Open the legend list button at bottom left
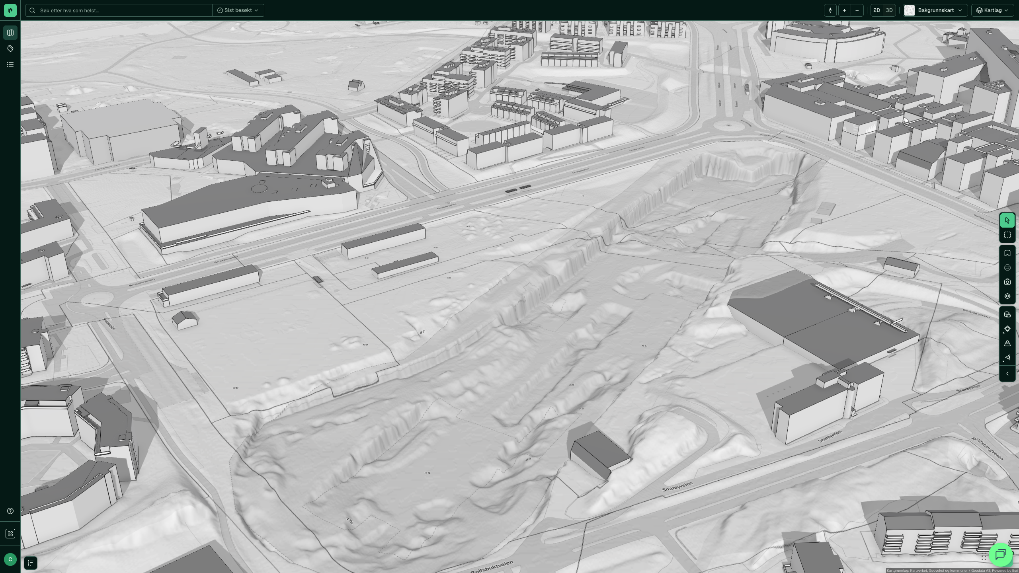 (31, 563)
